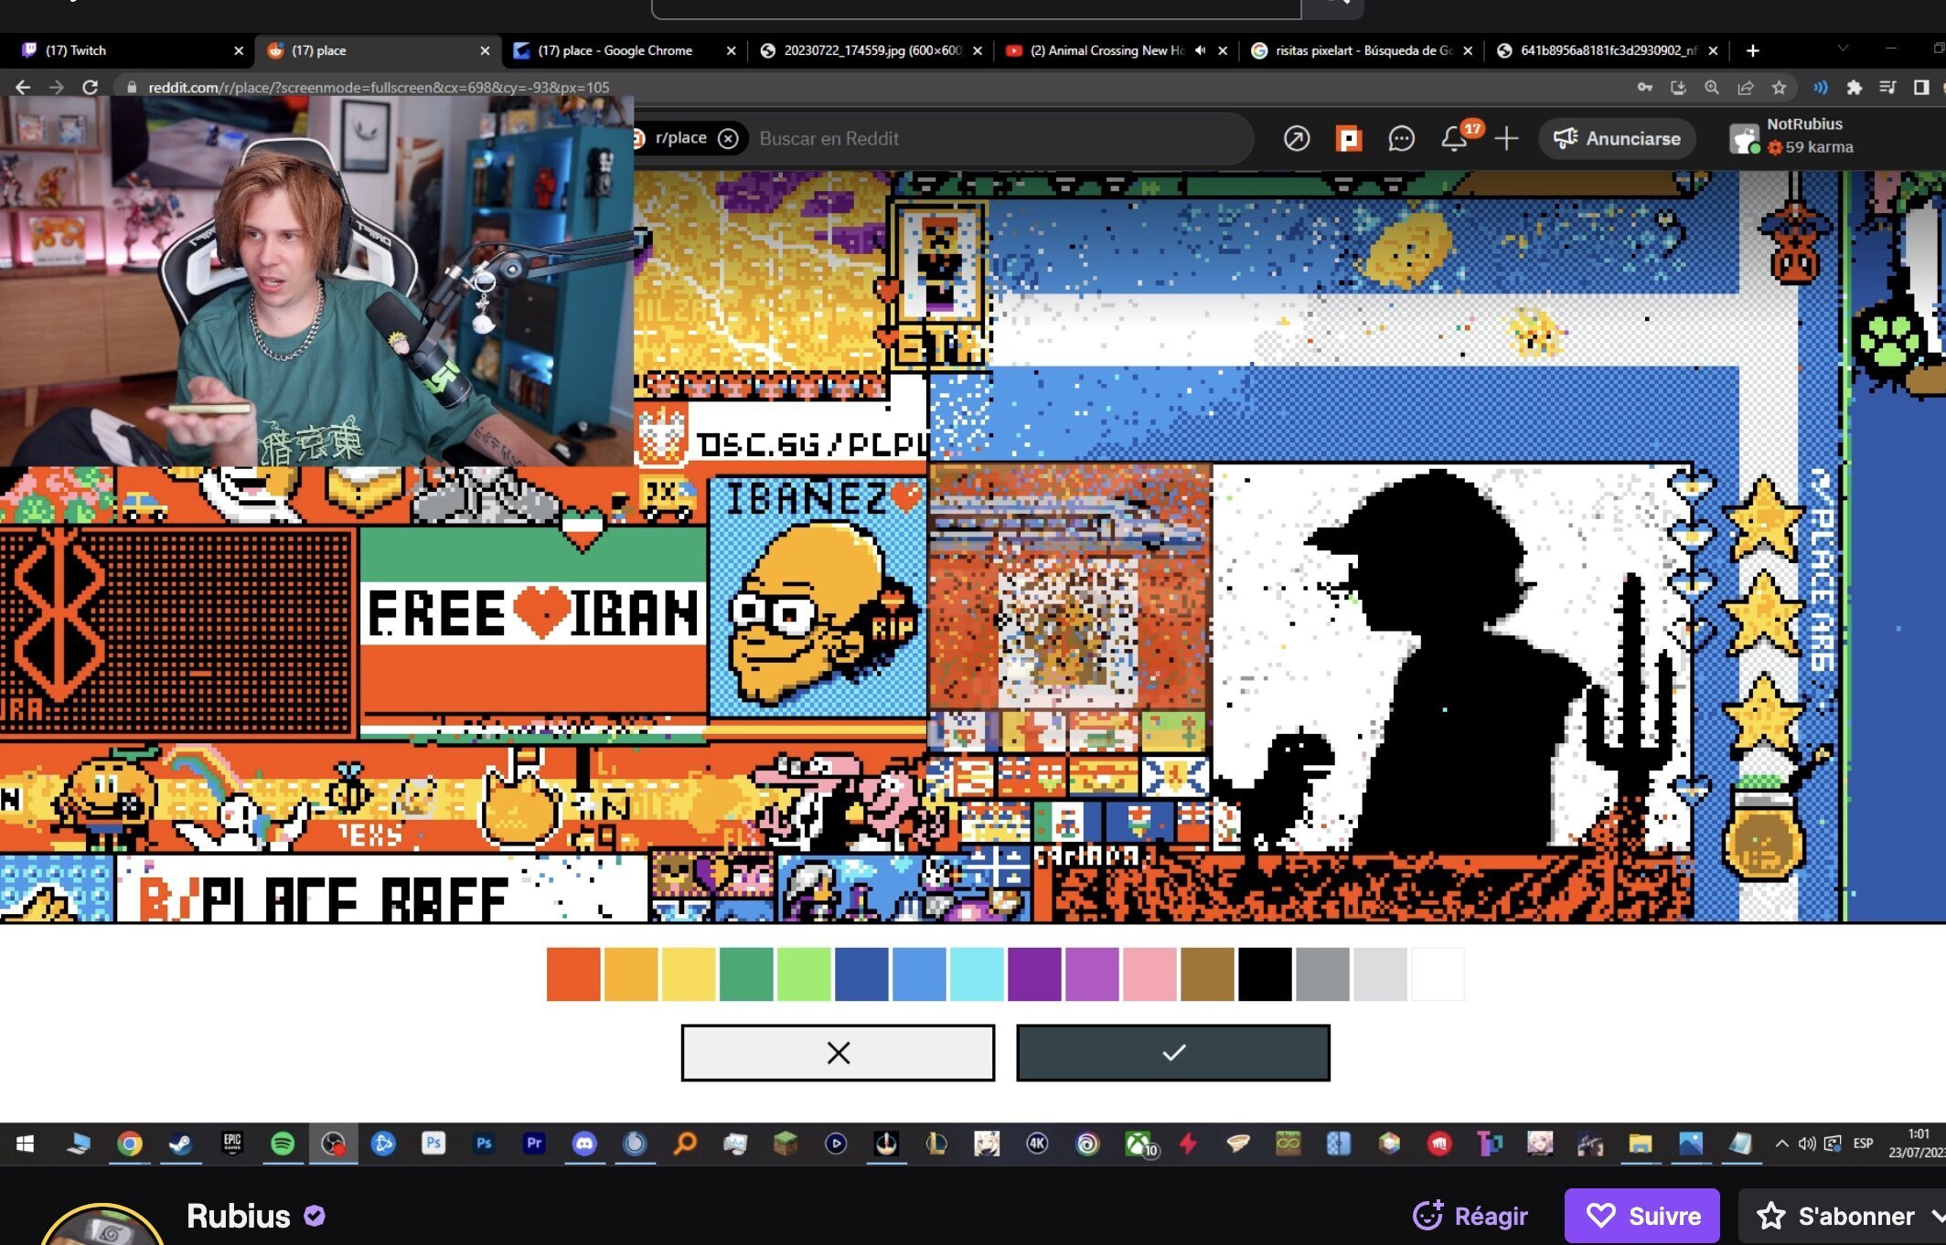The width and height of the screenshot is (1946, 1245).
Task: Open Chrome media controls playlist icon
Action: coord(1887,87)
